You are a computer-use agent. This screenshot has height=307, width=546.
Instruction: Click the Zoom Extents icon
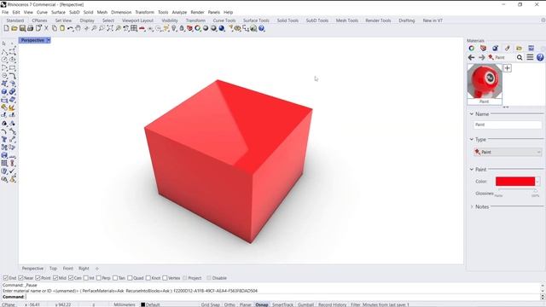[x=110, y=28]
